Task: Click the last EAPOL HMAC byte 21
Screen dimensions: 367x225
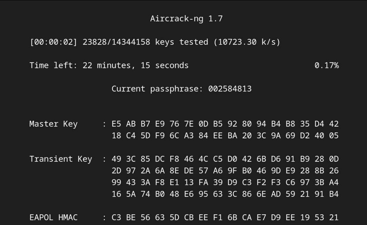Action: (x=334, y=217)
